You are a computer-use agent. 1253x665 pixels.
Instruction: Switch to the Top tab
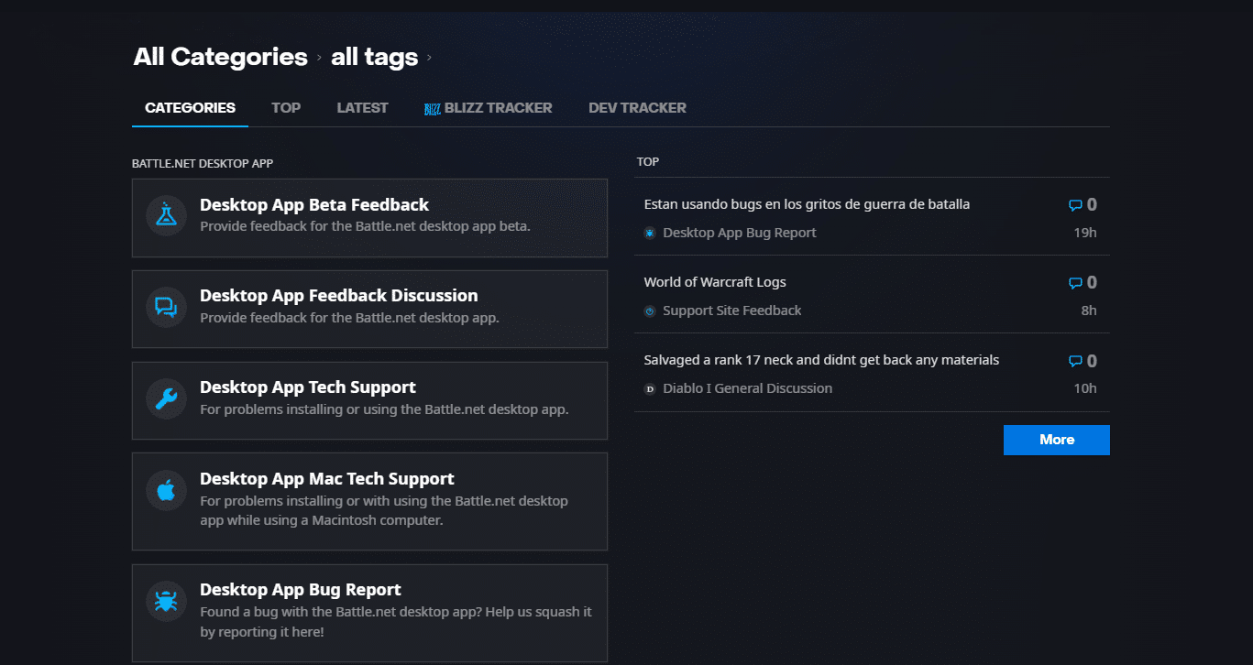pyautogui.click(x=286, y=108)
